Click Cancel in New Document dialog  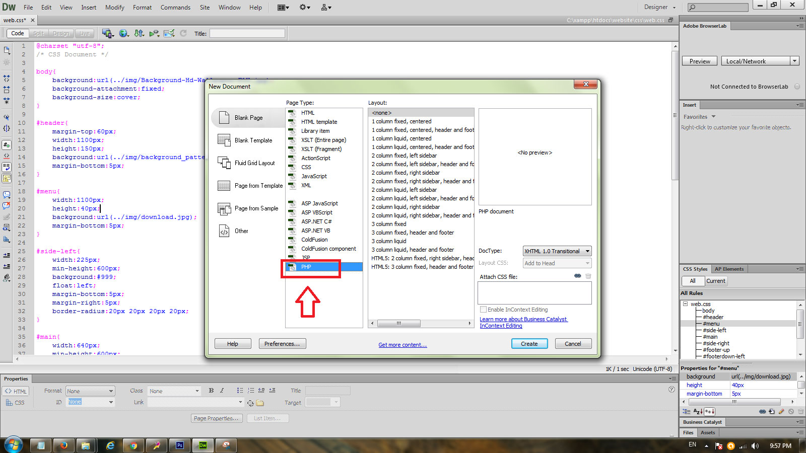[x=573, y=344]
